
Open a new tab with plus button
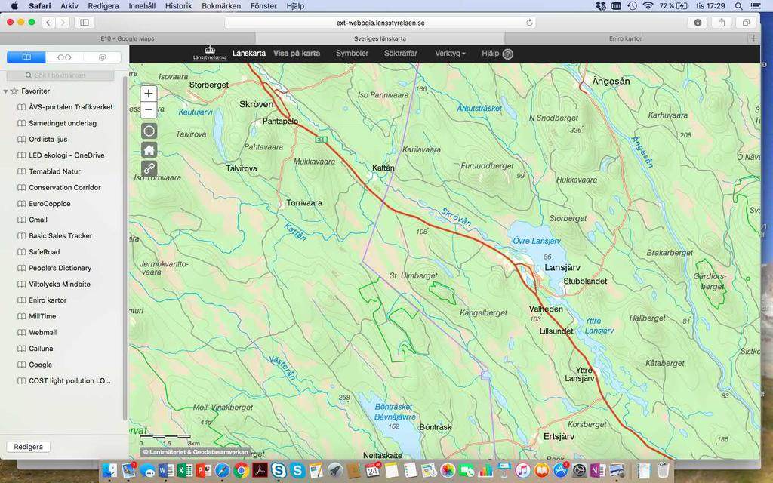(x=754, y=38)
